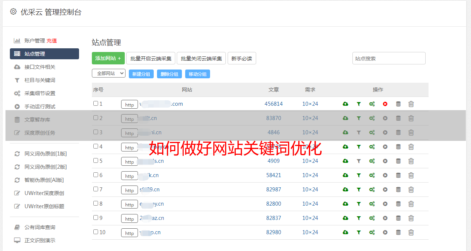
Task: Tick the checkbox for site 7
Action: [96, 189]
